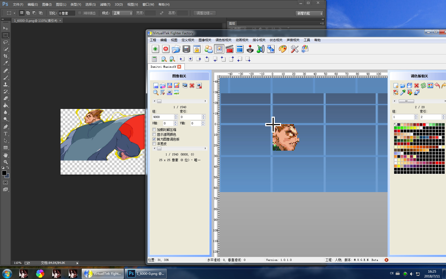Click the save PCX floppy icon

pos(170,86)
